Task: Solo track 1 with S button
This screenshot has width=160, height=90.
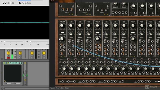Action: tap(8, 56)
